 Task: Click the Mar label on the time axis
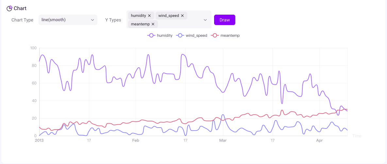coord(223,141)
